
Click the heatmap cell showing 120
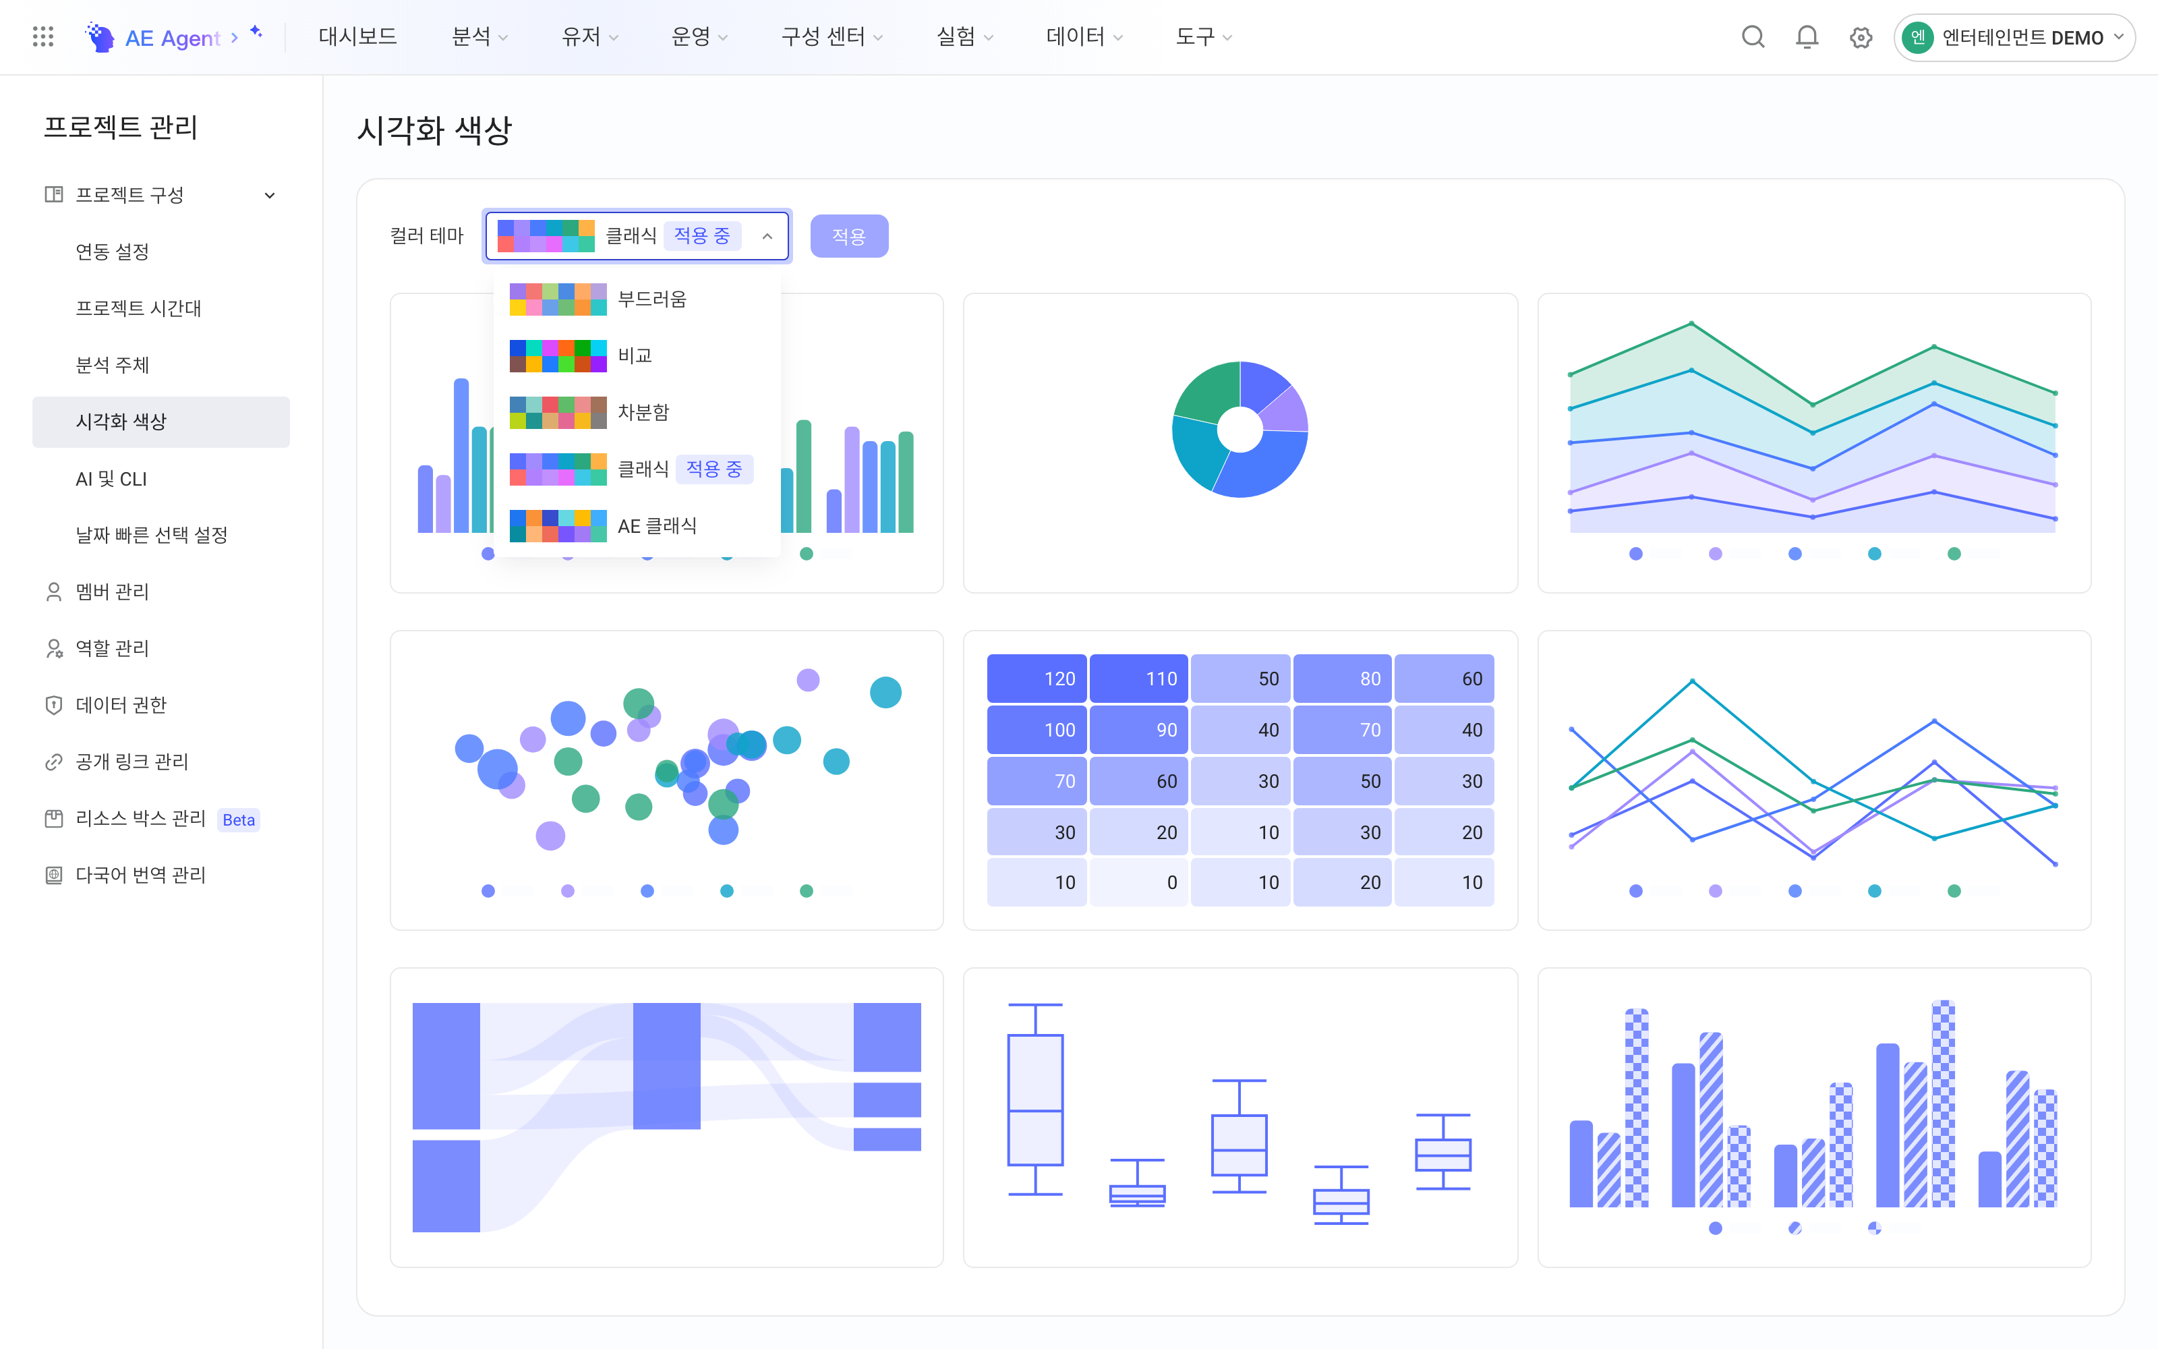click(x=1037, y=679)
